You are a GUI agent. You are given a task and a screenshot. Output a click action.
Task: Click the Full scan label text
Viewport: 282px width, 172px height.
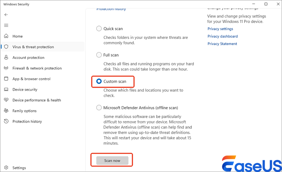111,55
